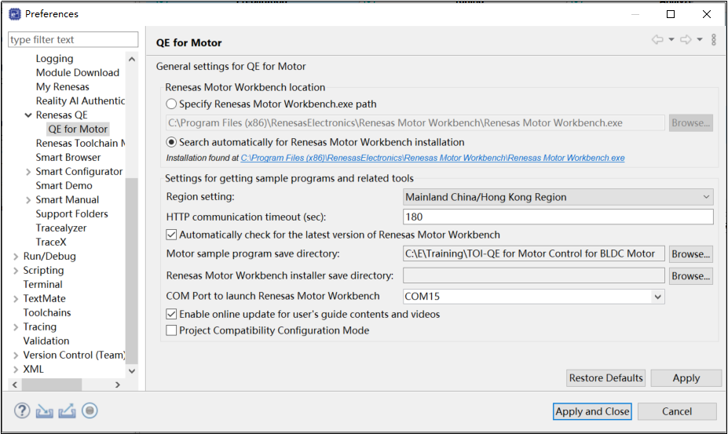
Task: Expand the Smart Configurator tree node
Action: 28,172
